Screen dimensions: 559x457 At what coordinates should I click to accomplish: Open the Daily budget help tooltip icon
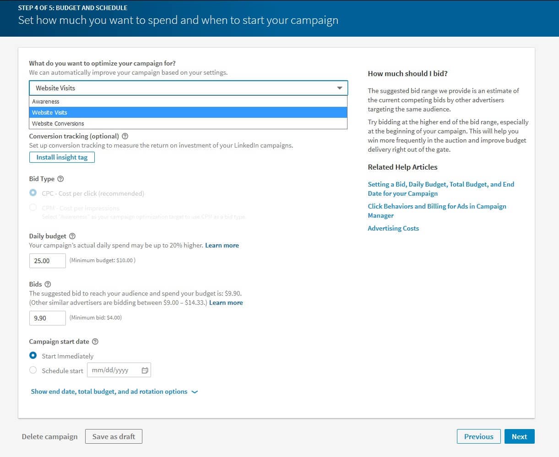[x=72, y=236]
